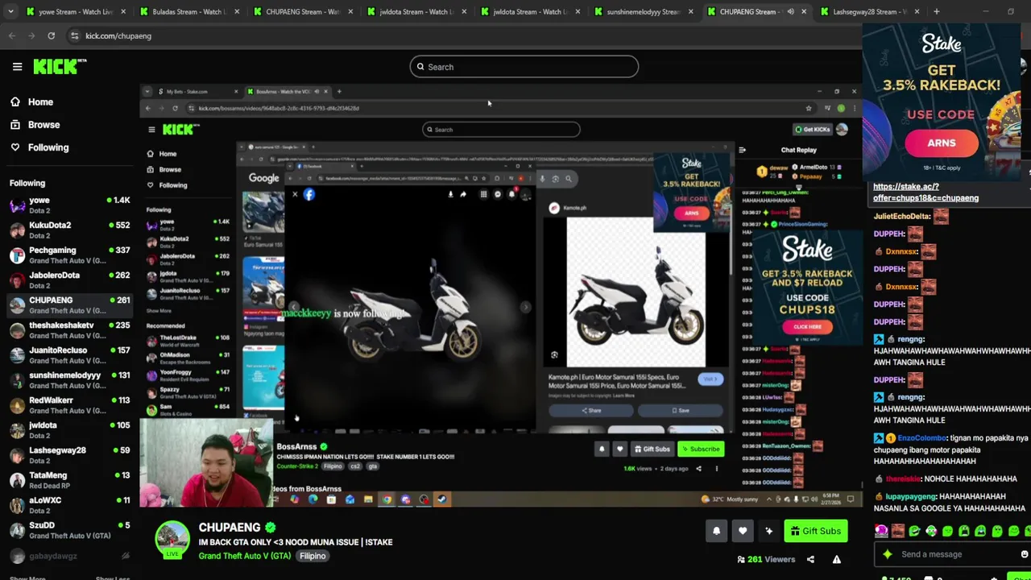This screenshot has height=580, width=1031.
Task: Open CHUPAENG's avatar with the LIVE badge
Action: click(x=172, y=539)
